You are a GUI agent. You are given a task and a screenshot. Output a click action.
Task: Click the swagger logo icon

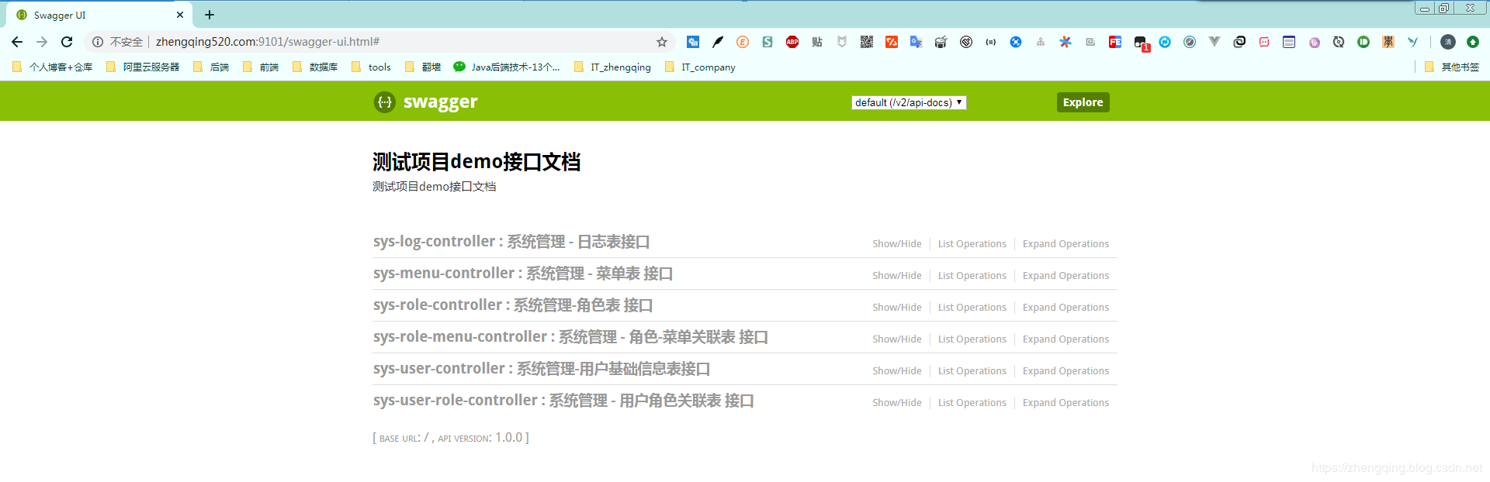point(385,102)
